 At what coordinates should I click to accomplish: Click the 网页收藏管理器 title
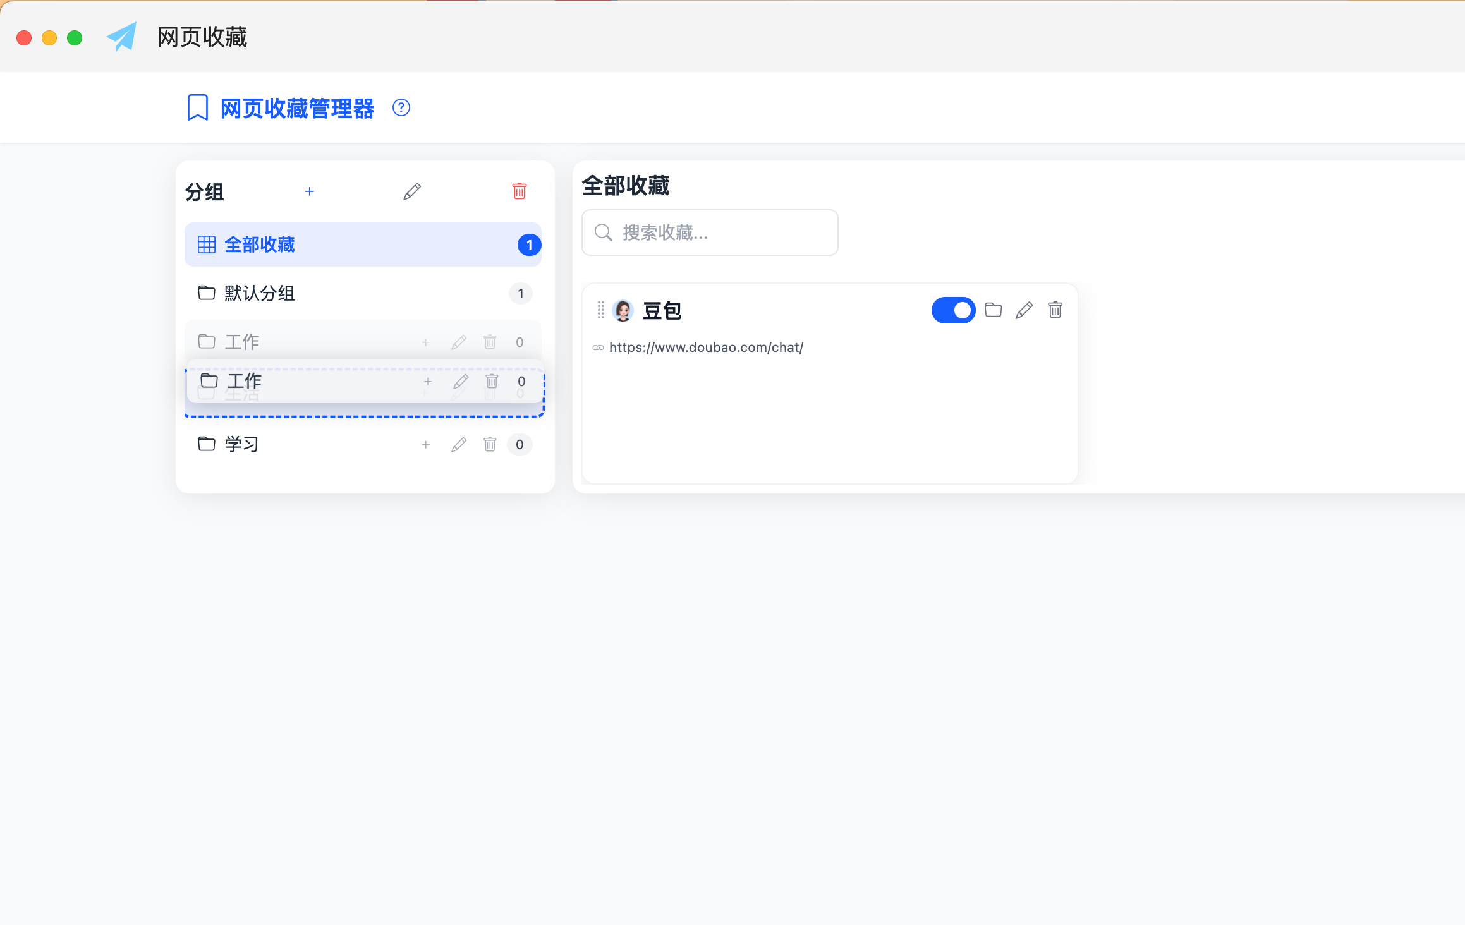coord(297,108)
